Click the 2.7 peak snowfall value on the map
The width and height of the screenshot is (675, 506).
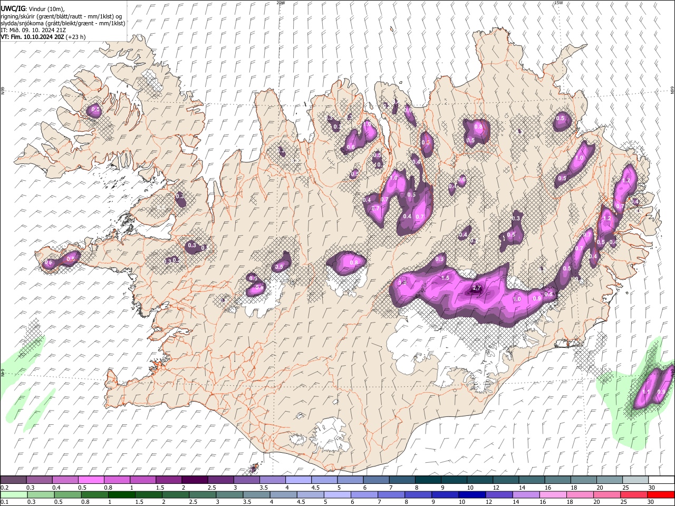[477, 288]
